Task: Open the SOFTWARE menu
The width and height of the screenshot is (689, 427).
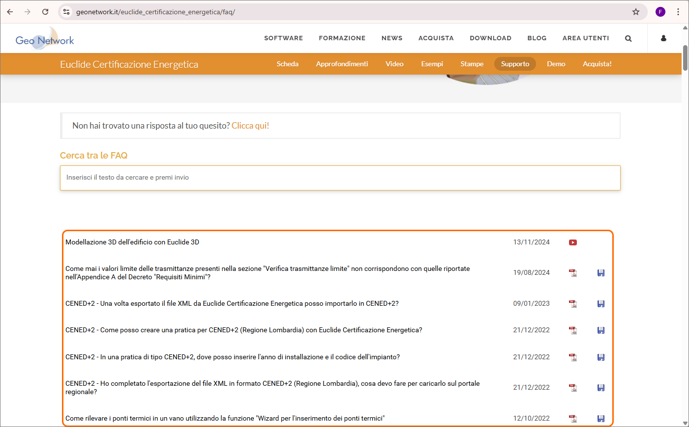Action: pos(283,38)
